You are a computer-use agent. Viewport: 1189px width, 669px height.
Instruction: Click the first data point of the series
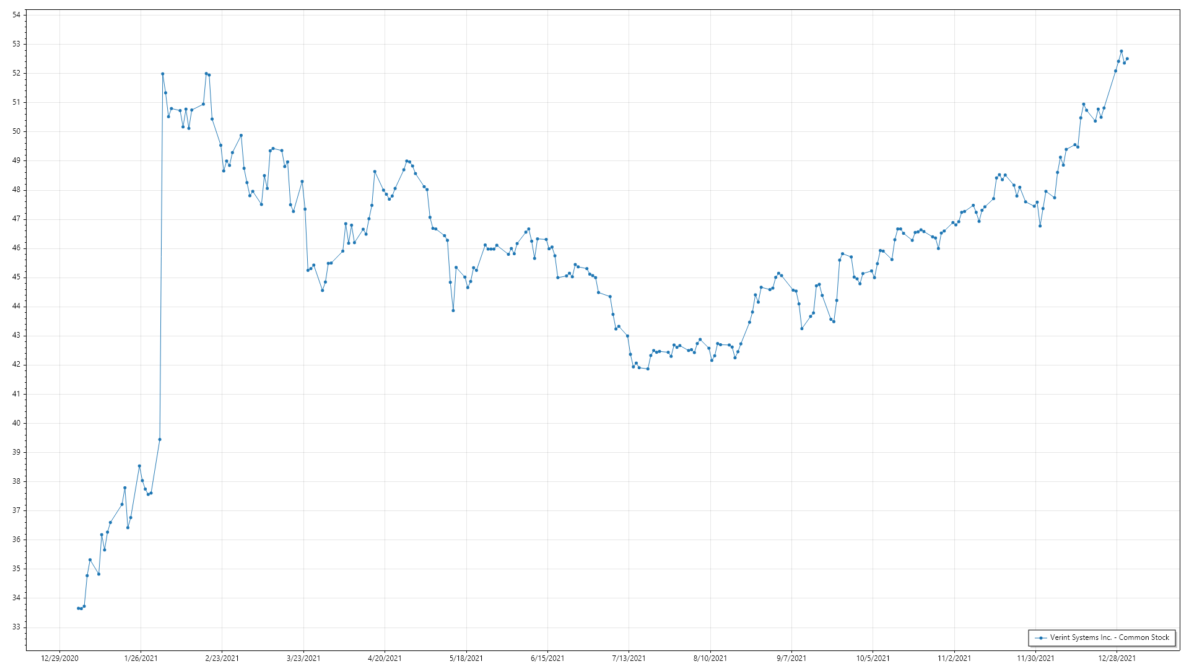tap(78, 608)
